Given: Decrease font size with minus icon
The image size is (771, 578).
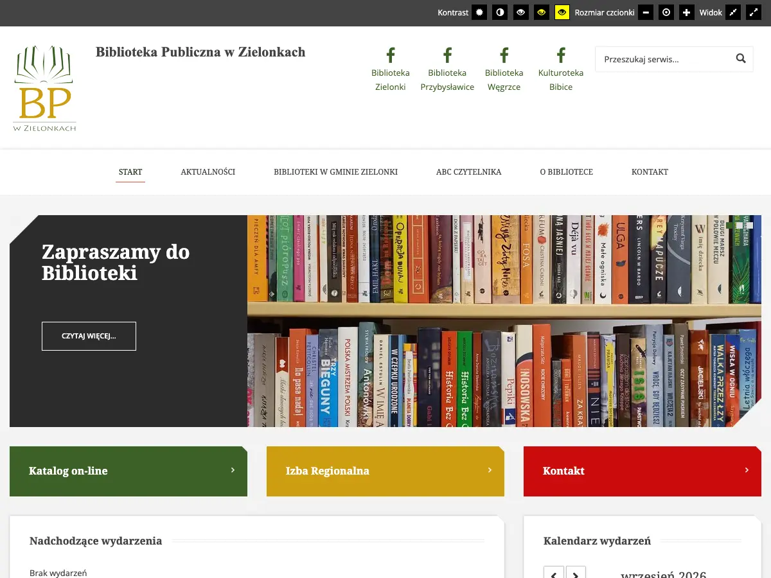Looking at the screenshot, I should (x=646, y=12).
